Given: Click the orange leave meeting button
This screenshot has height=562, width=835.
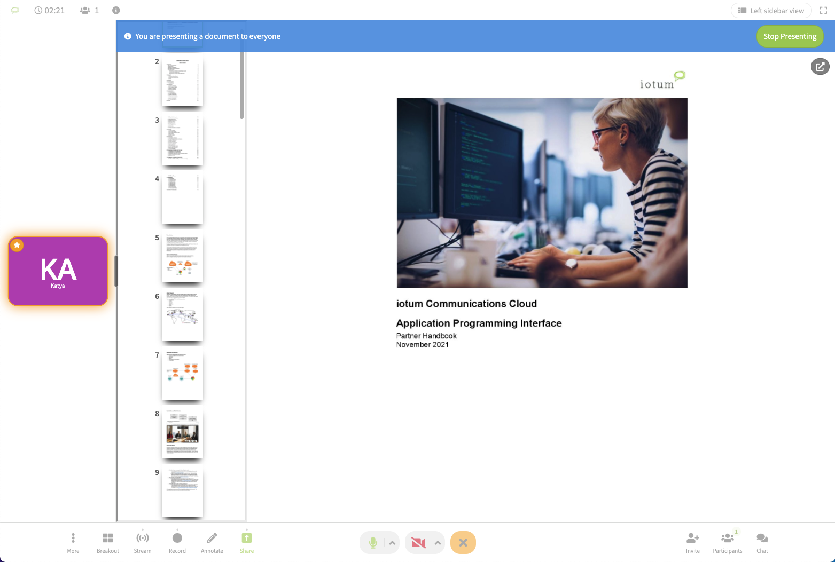Looking at the screenshot, I should [463, 543].
